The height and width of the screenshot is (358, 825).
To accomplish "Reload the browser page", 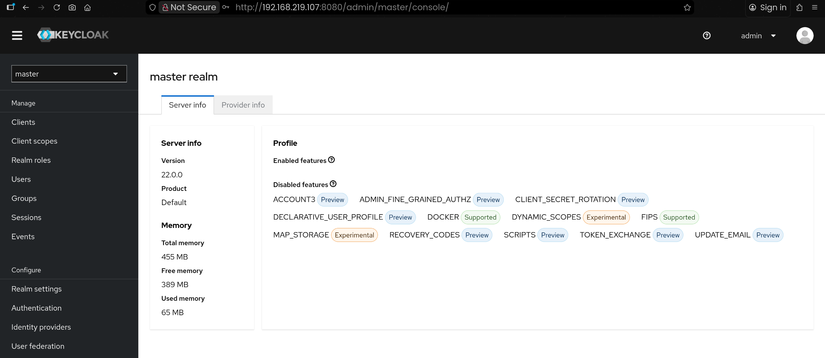I will point(57,7).
